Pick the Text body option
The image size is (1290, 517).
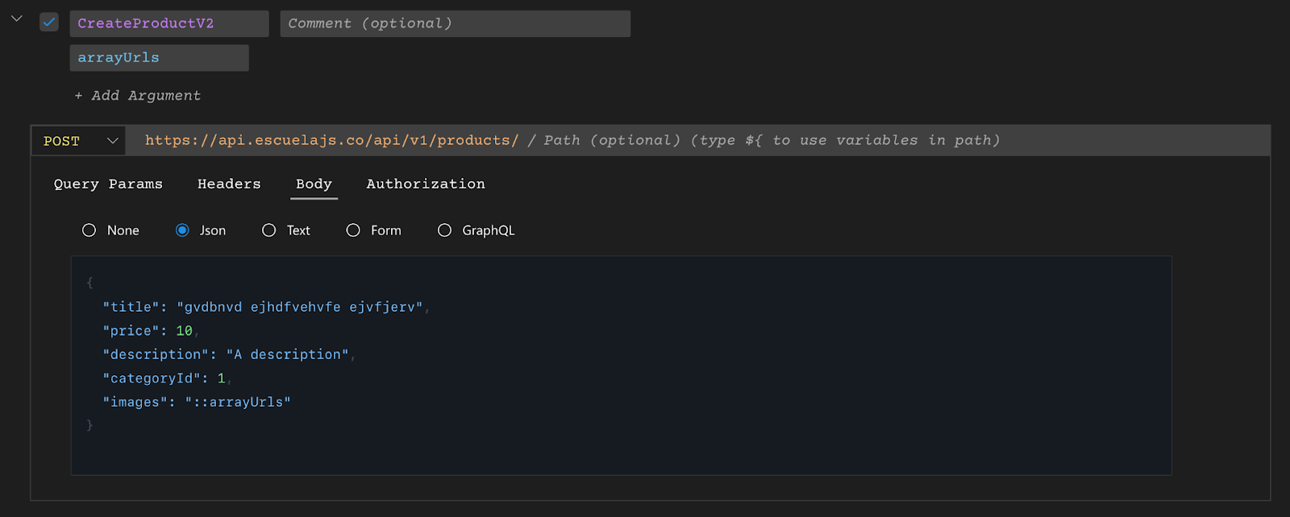pos(269,230)
